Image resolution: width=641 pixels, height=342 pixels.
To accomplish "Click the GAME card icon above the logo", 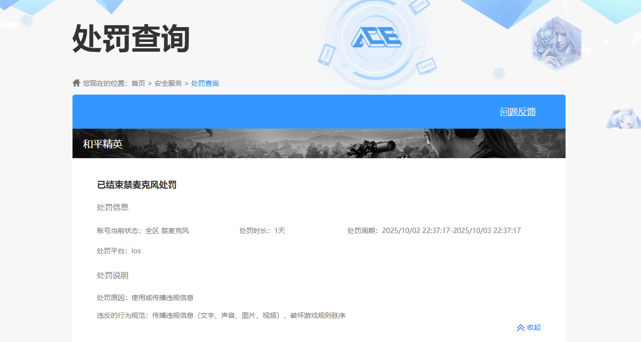I will 420,6.
